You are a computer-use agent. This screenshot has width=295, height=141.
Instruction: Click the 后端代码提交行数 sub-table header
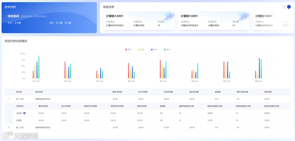(x=272, y=106)
